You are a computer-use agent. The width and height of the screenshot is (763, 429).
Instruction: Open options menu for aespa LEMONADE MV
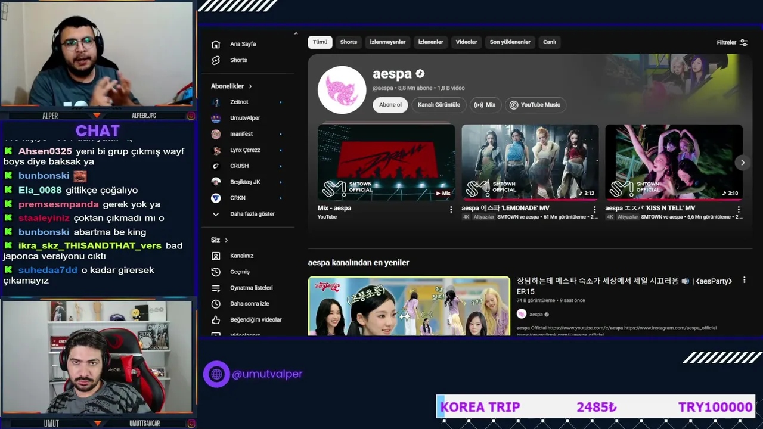tap(594, 209)
